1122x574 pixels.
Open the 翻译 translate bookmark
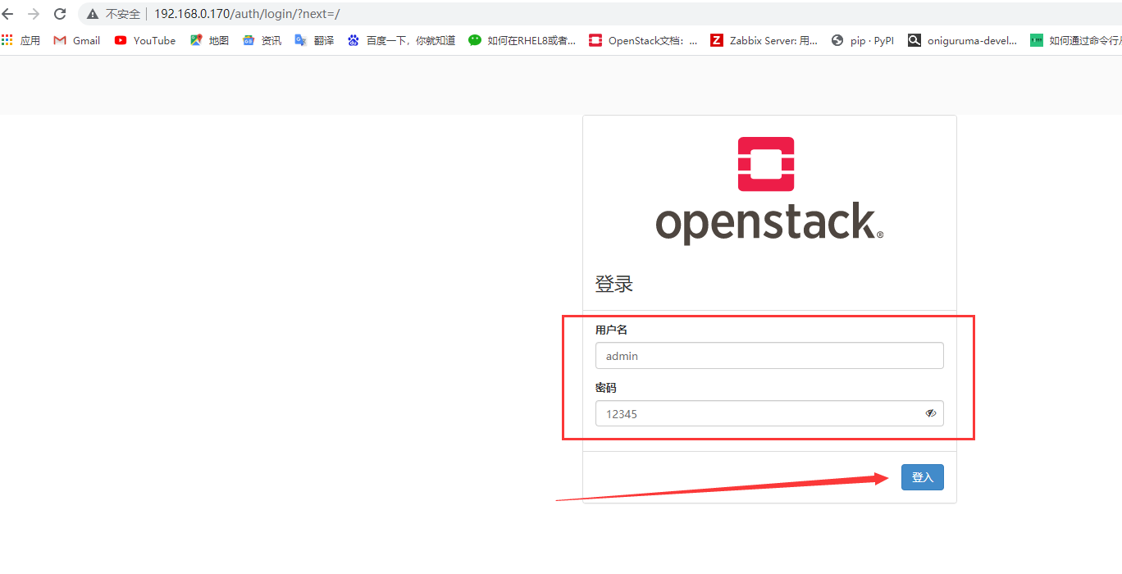coord(314,40)
